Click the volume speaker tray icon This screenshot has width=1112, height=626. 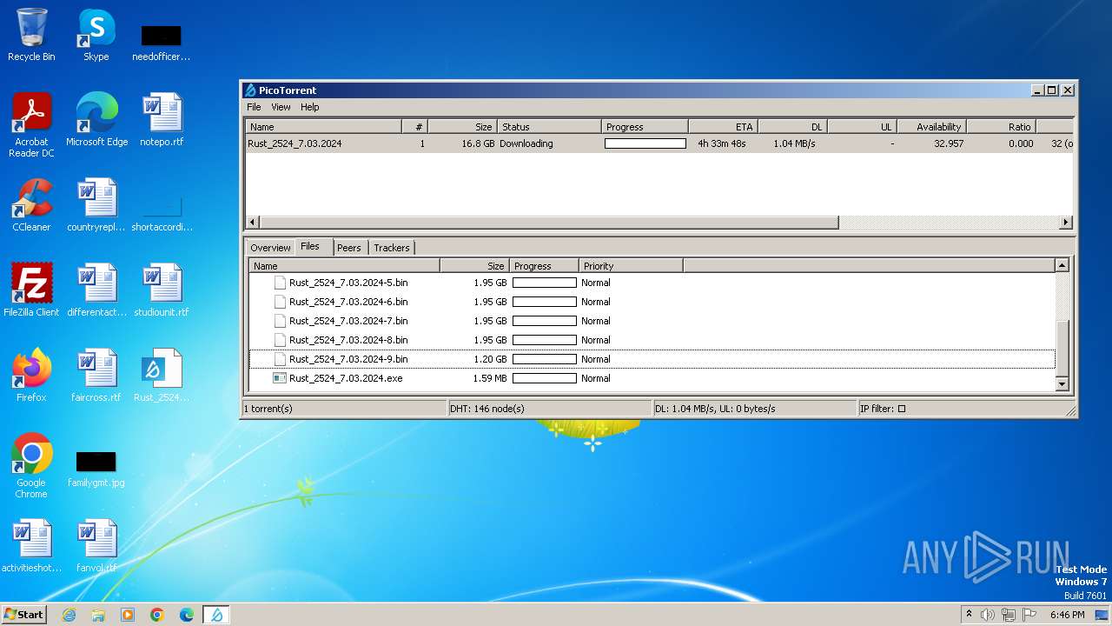tap(988, 615)
